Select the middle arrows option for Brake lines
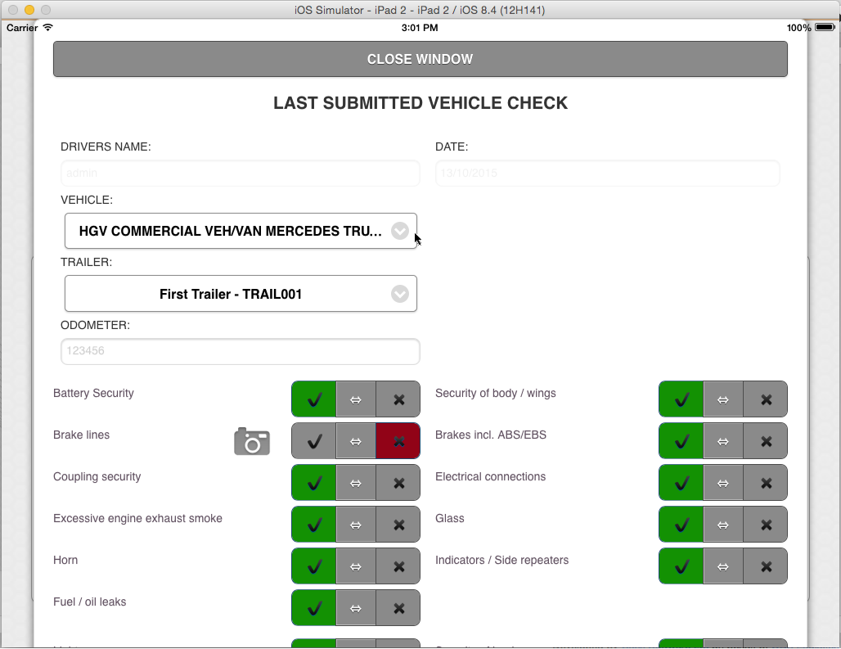This screenshot has width=841, height=649. 356,441
